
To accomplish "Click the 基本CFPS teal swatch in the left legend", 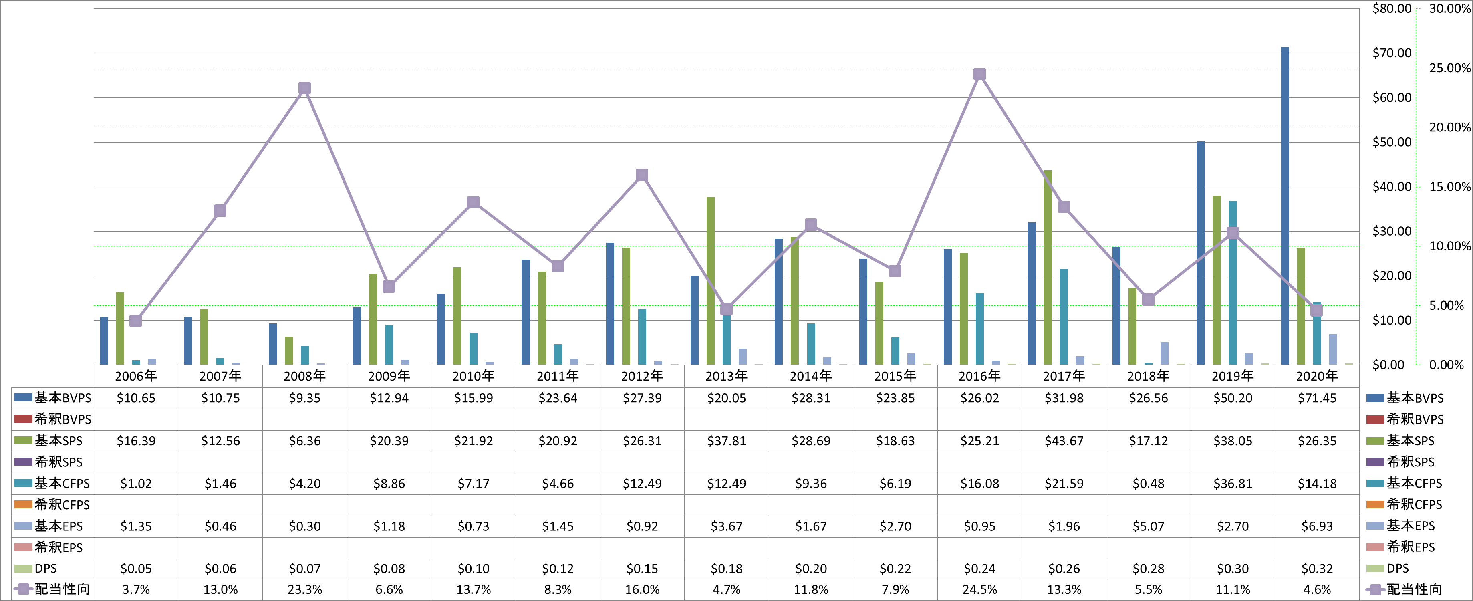I will pyautogui.click(x=23, y=483).
